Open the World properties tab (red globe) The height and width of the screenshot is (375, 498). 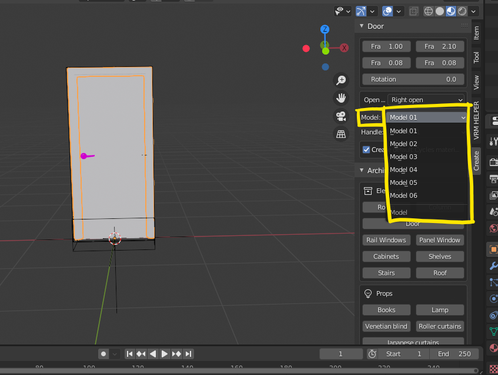coord(493,228)
